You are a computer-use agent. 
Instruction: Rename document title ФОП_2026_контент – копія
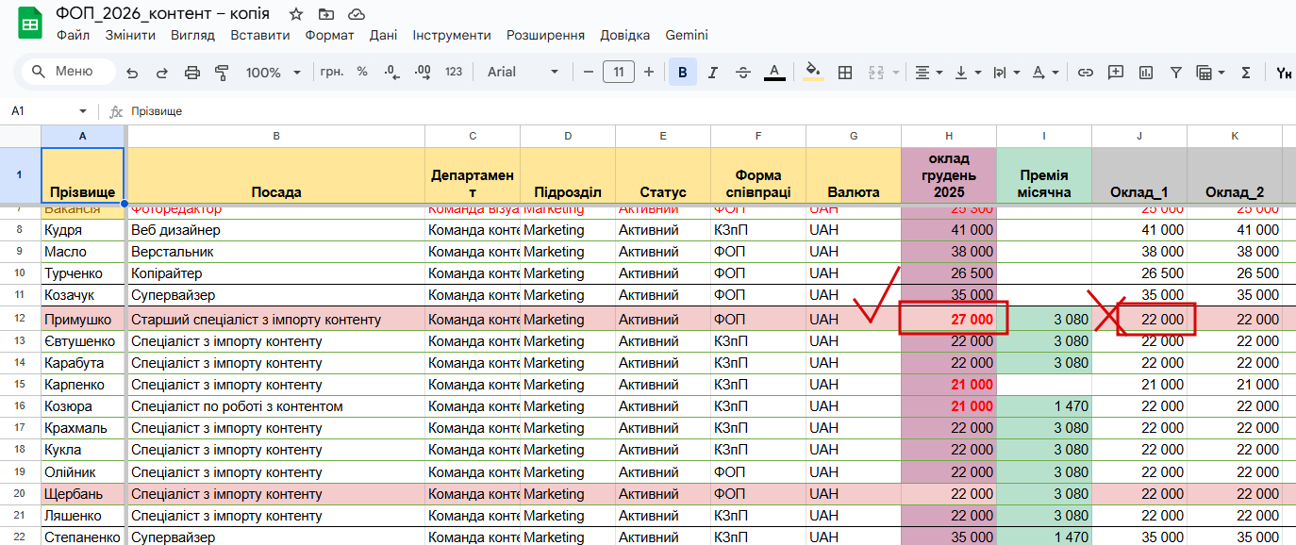click(162, 14)
